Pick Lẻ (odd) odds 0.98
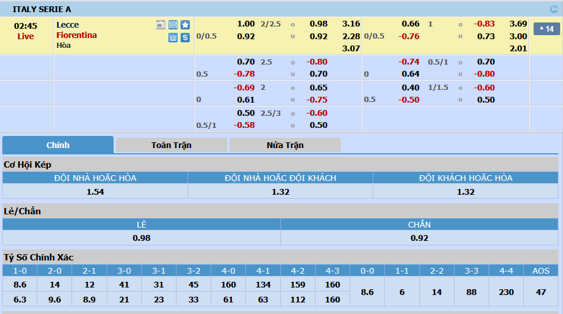The image size is (563, 314). coord(141,238)
